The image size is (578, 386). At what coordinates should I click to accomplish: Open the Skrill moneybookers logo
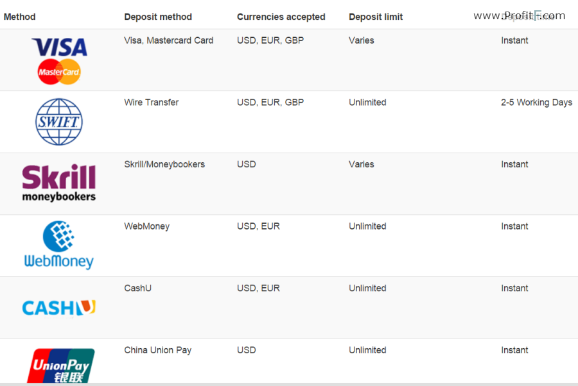(59, 183)
